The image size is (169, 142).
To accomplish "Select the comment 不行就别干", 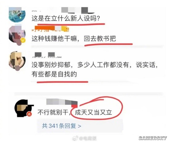I will (54, 112).
